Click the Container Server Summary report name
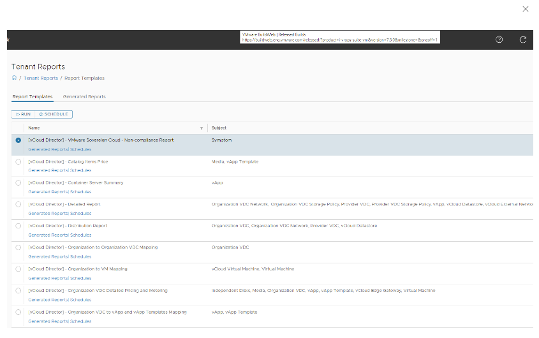 pos(76,183)
